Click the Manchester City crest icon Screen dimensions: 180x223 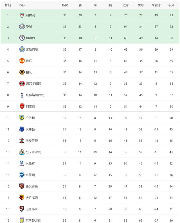[x=22, y=26]
